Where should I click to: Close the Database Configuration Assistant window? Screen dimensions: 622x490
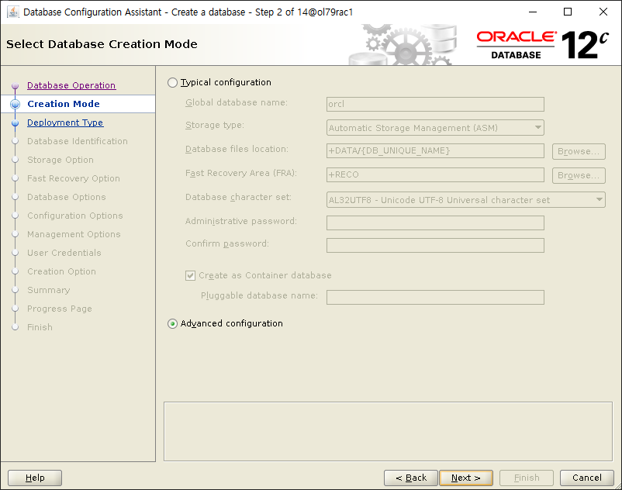[603, 12]
